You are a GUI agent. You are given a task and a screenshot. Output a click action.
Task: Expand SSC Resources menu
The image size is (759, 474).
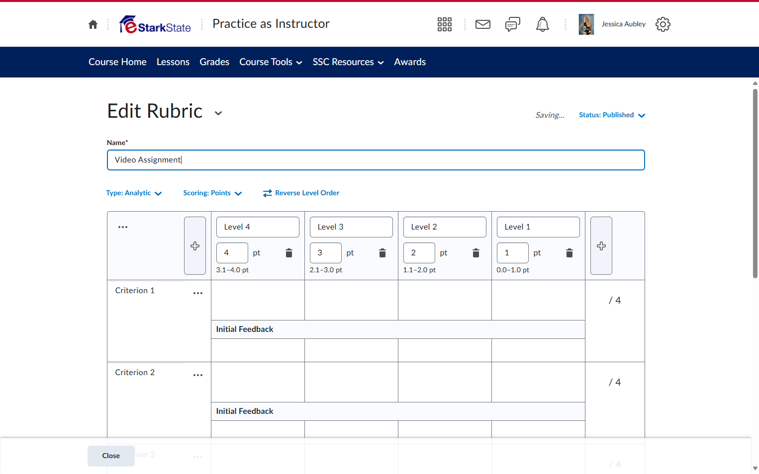click(x=348, y=62)
